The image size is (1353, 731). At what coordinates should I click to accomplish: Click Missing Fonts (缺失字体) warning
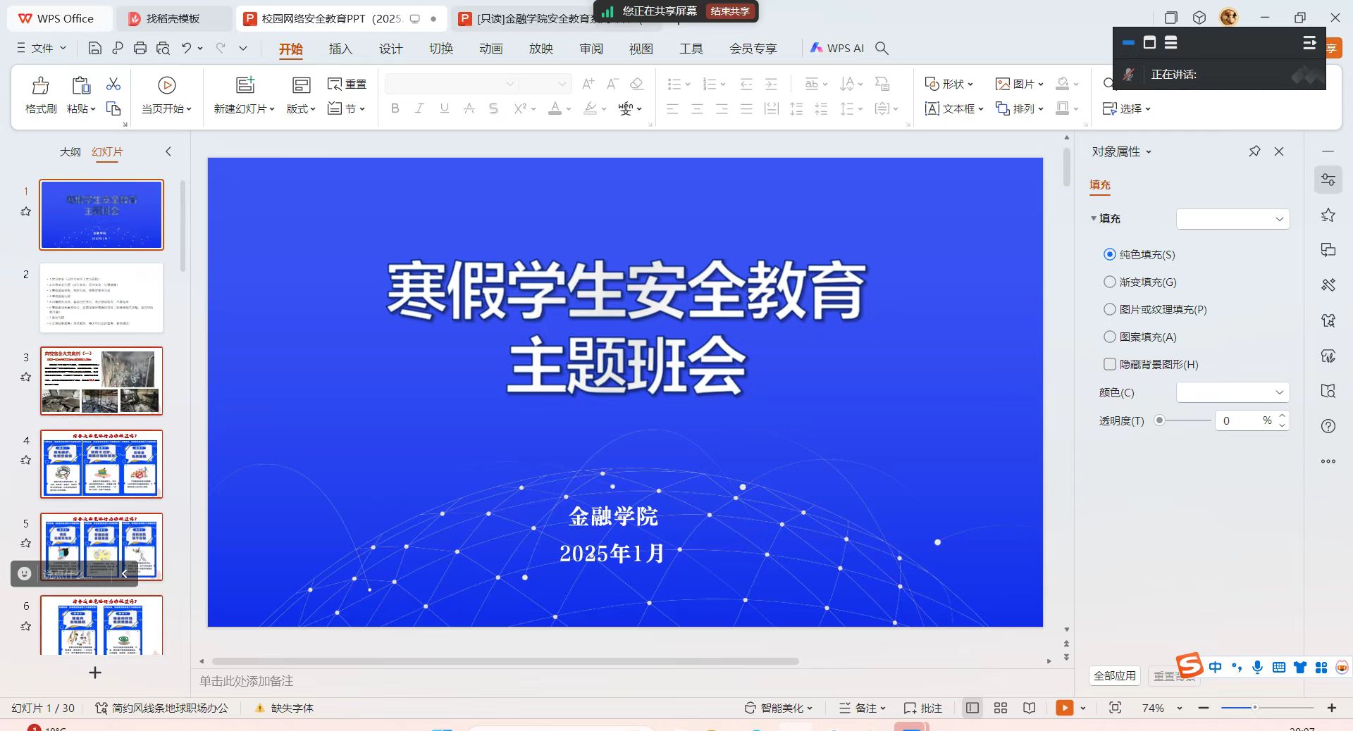(284, 708)
